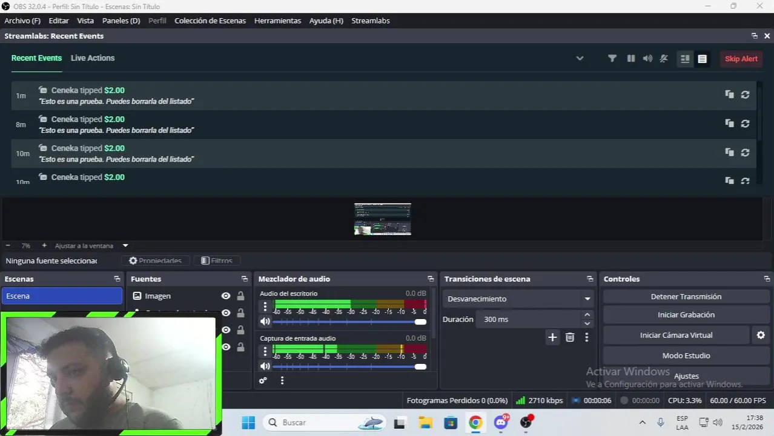Switch to the Live Actions tab
The image size is (774, 436).
coord(93,58)
